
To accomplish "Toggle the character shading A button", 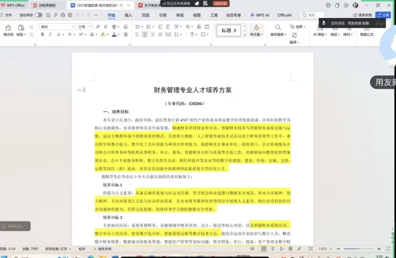I will [126, 34].
